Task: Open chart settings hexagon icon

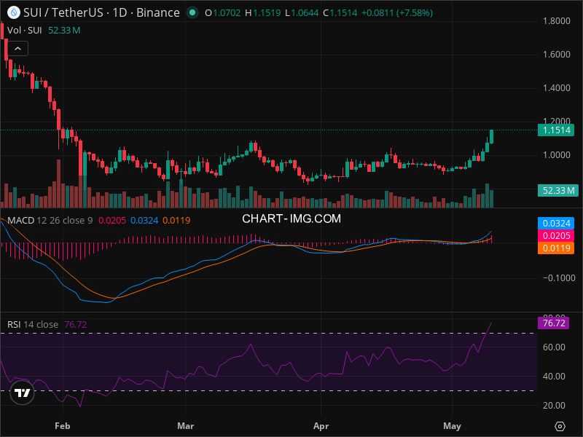Action: (x=560, y=426)
